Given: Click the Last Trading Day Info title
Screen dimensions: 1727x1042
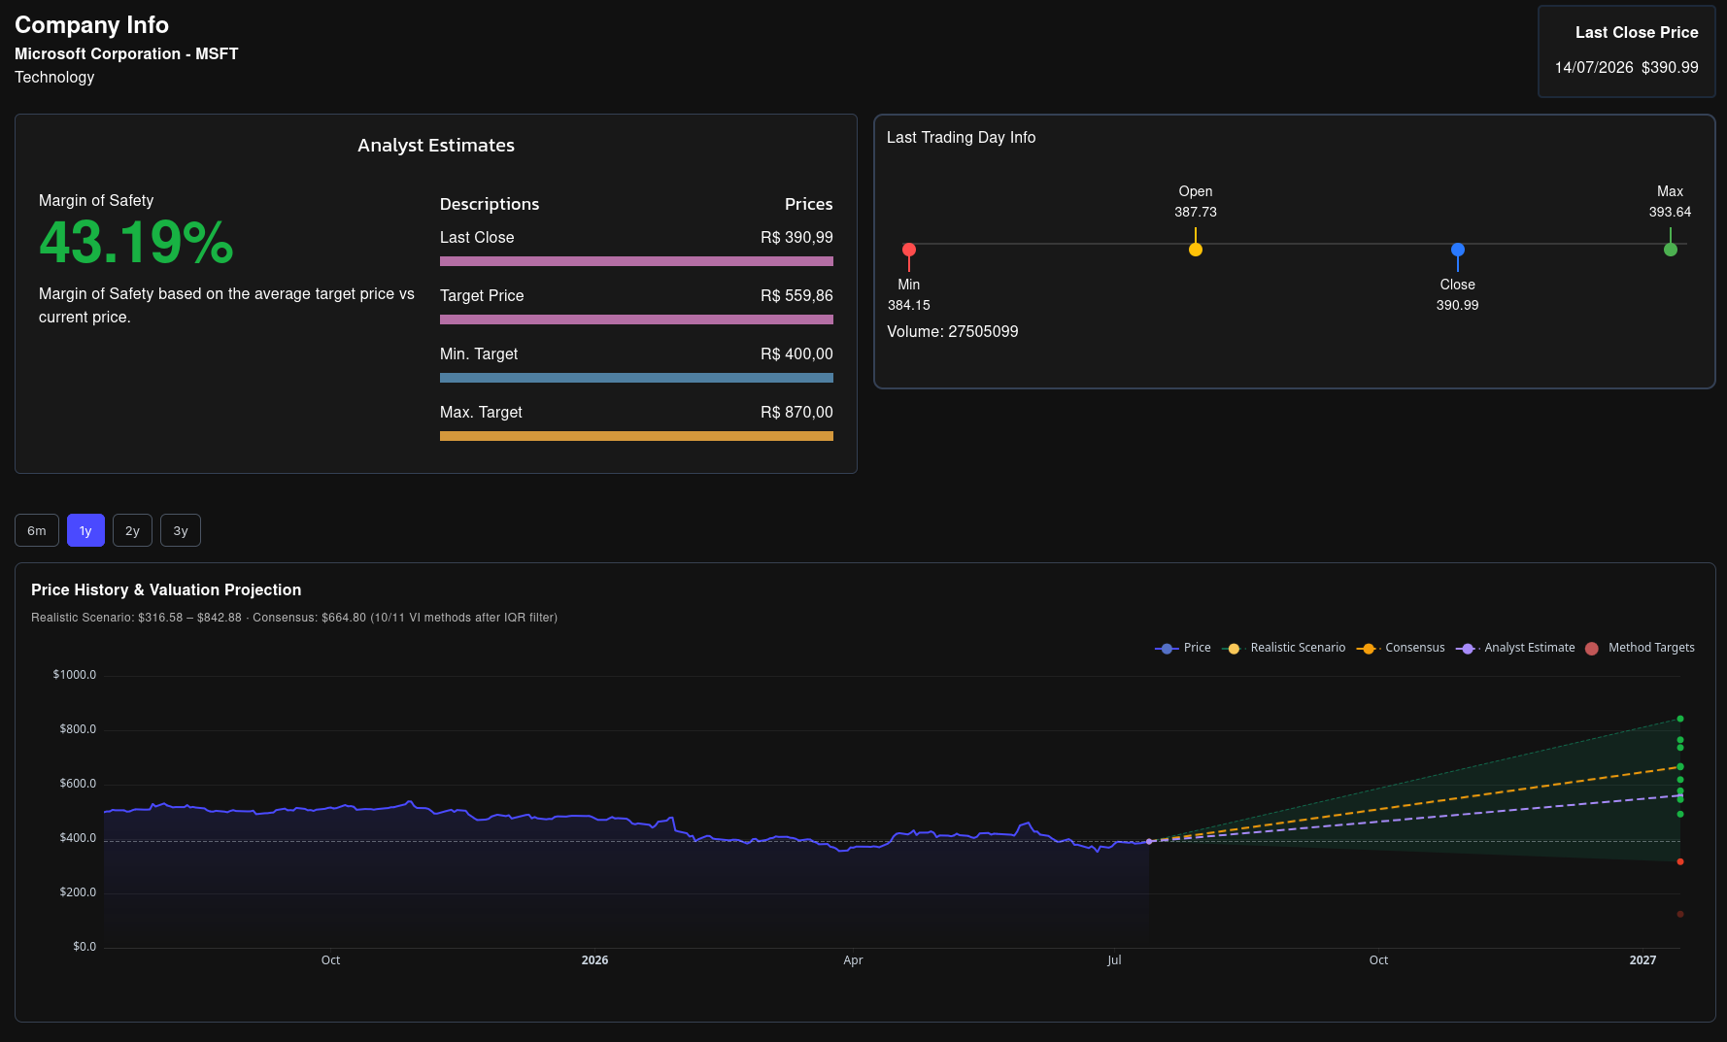Looking at the screenshot, I should tap(961, 137).
